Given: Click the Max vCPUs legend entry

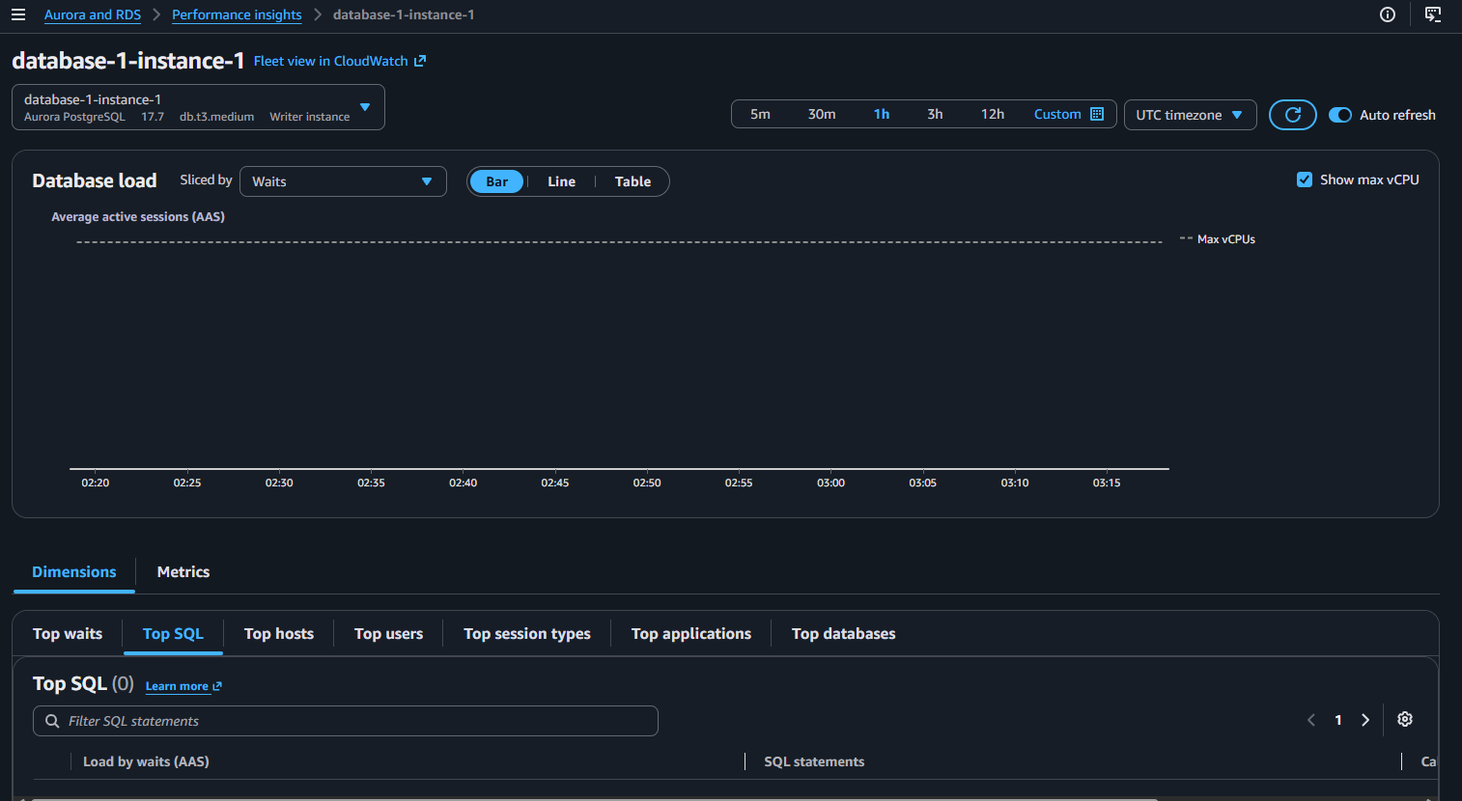Looking at the screenshot, I should 1218,239.
